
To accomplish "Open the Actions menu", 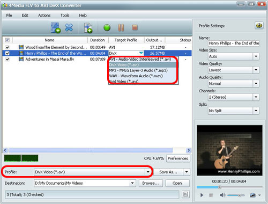I will 44,16.
